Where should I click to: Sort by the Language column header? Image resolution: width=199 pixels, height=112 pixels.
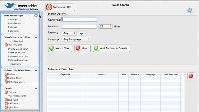coord(150,74)
